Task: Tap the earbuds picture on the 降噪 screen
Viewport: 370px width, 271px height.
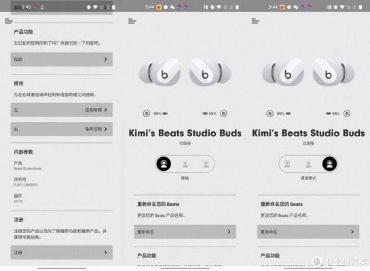Action: pyautogui.click(x=185, y=72)
